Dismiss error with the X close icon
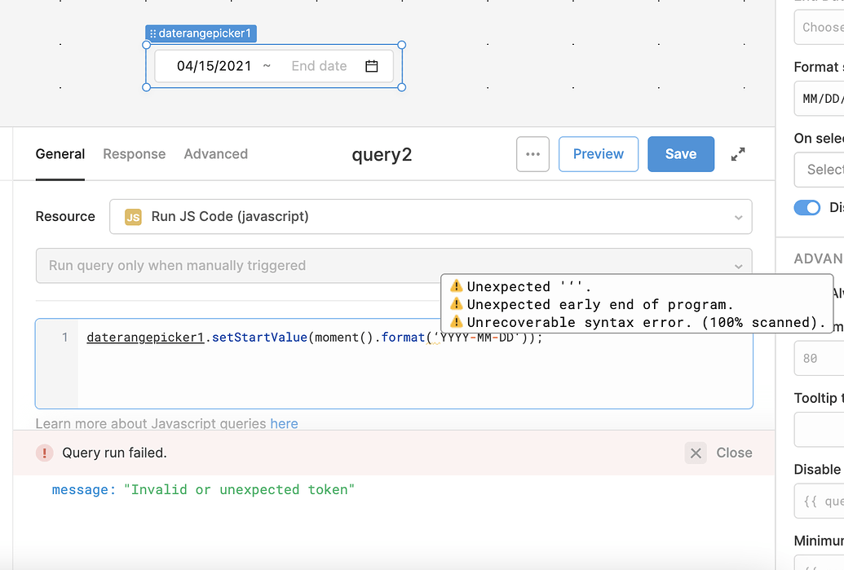The width and height of the screenshot is (844, 570). (x=696, y=453)
